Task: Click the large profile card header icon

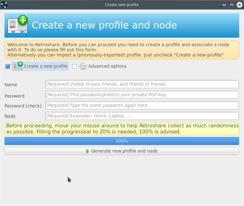Action: (x=18, y=26)
